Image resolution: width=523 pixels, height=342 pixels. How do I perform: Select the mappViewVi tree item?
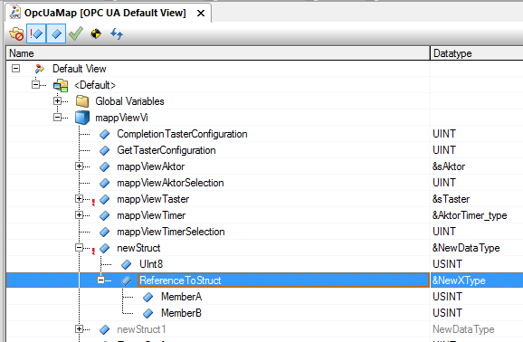[x=121, y=118]
